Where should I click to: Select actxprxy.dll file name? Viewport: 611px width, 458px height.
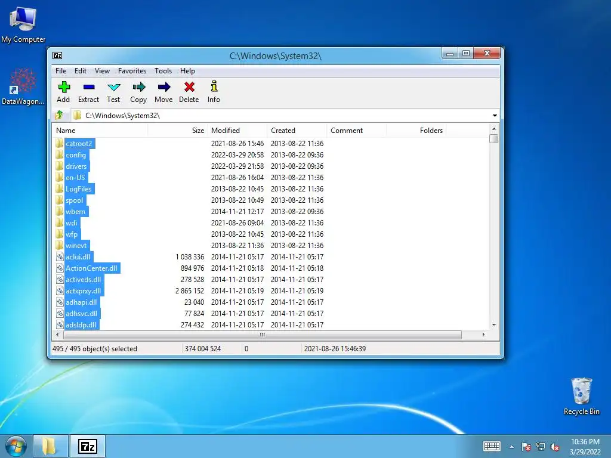coord(83,290)
